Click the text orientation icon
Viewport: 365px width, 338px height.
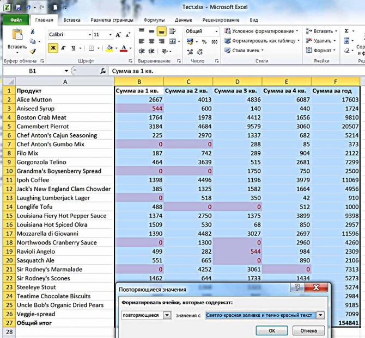pyautogui.click(x=165, y=51)
